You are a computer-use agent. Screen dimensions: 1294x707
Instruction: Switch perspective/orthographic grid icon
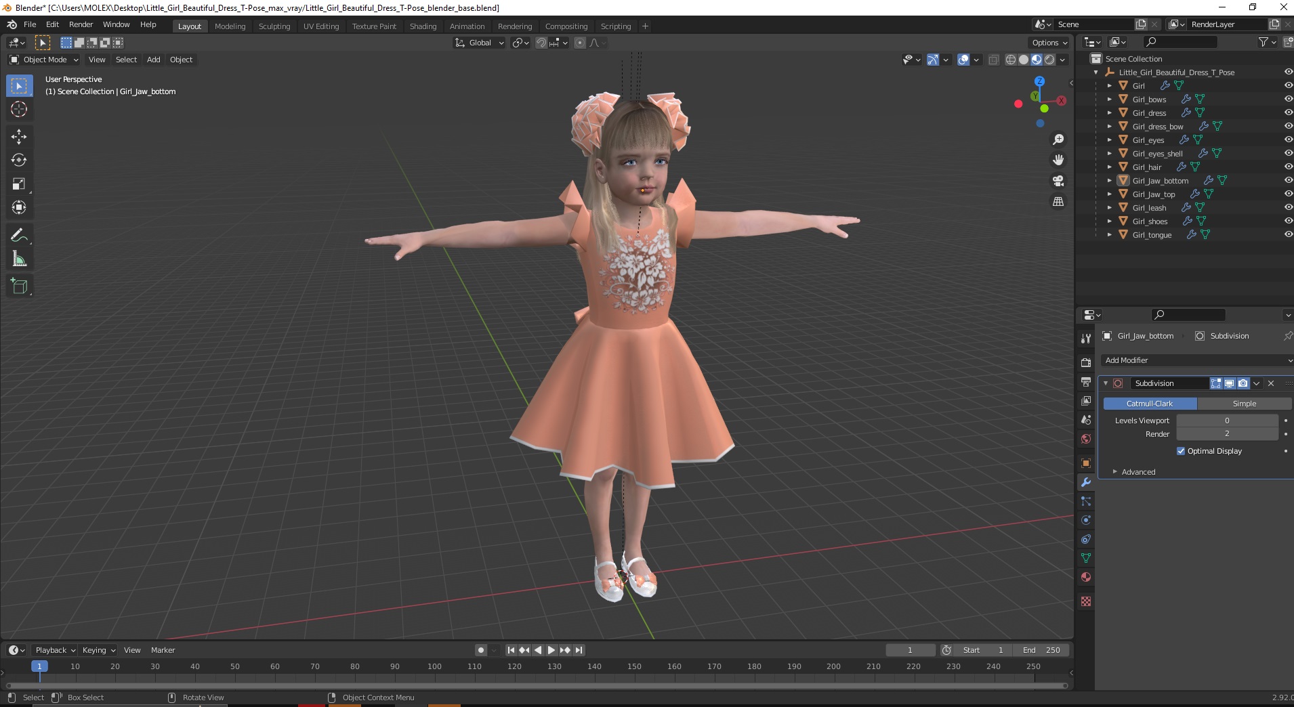click(x=1058, y=202)
